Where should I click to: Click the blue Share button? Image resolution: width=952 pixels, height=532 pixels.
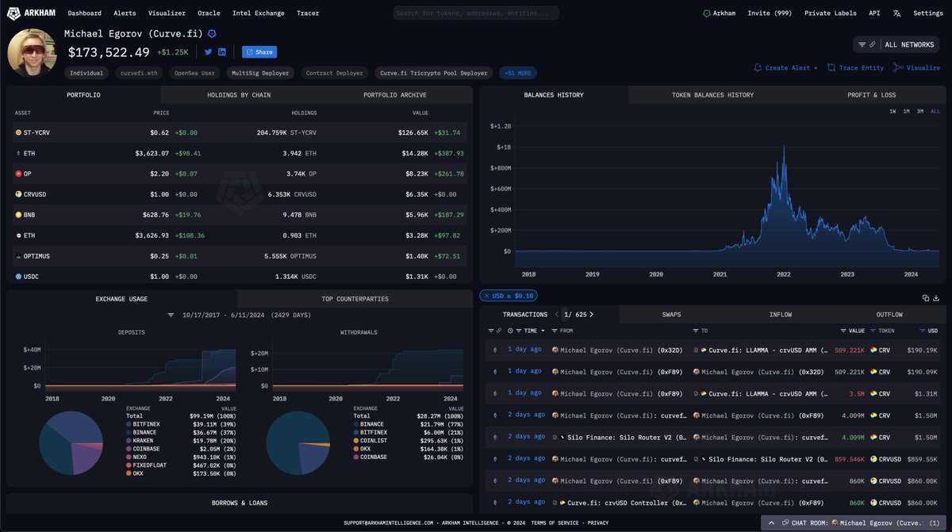pyautogui.click(x=259, y=52)
